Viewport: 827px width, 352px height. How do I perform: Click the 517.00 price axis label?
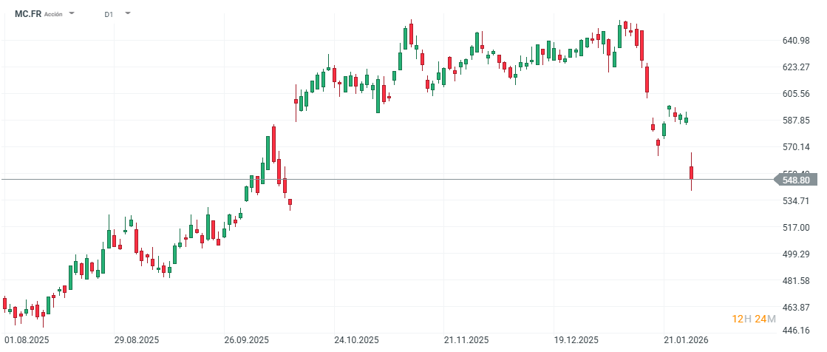[x=796, y=228]
